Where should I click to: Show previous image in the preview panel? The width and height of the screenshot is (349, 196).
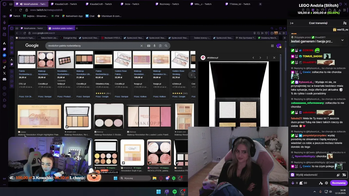[253, 58]
